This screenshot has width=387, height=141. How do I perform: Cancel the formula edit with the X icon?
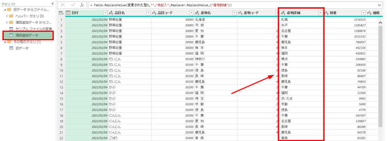tap(63, 5)
